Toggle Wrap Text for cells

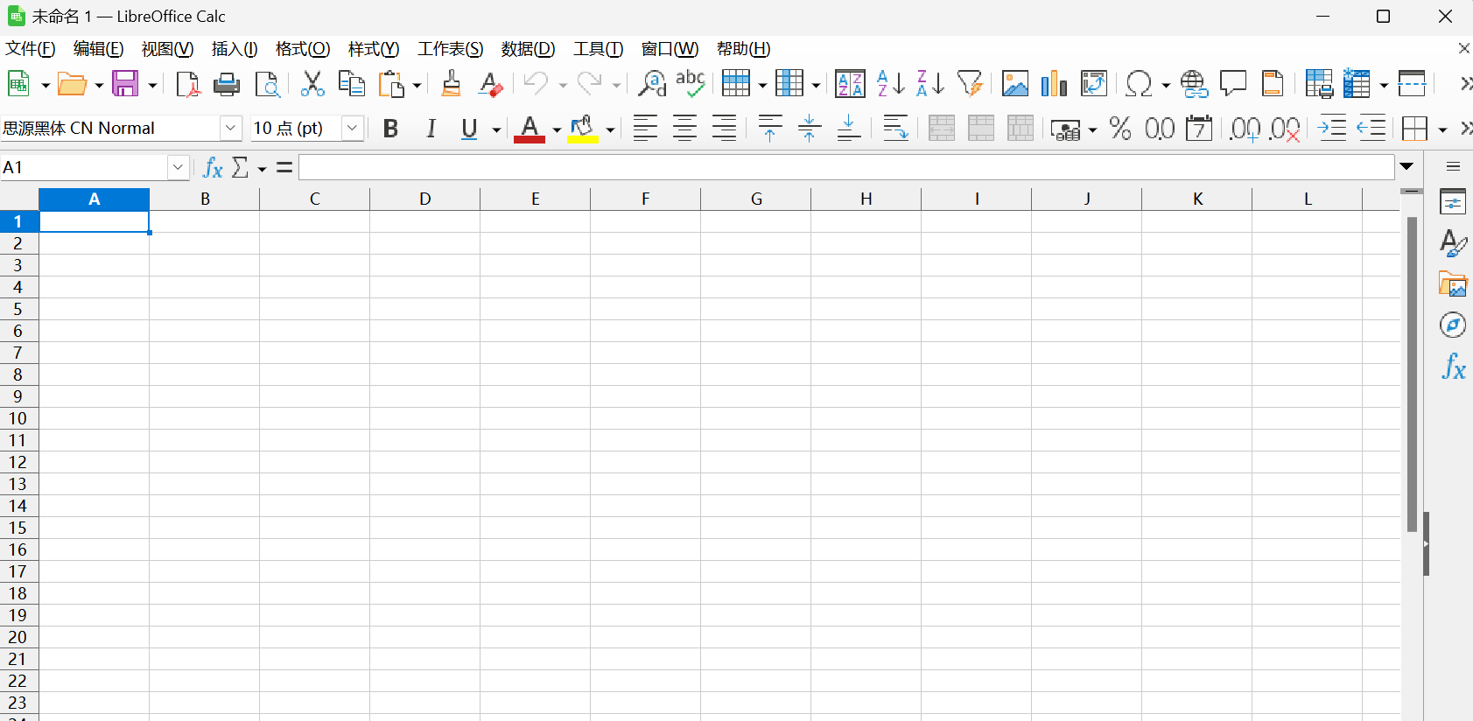click(894, 129)
